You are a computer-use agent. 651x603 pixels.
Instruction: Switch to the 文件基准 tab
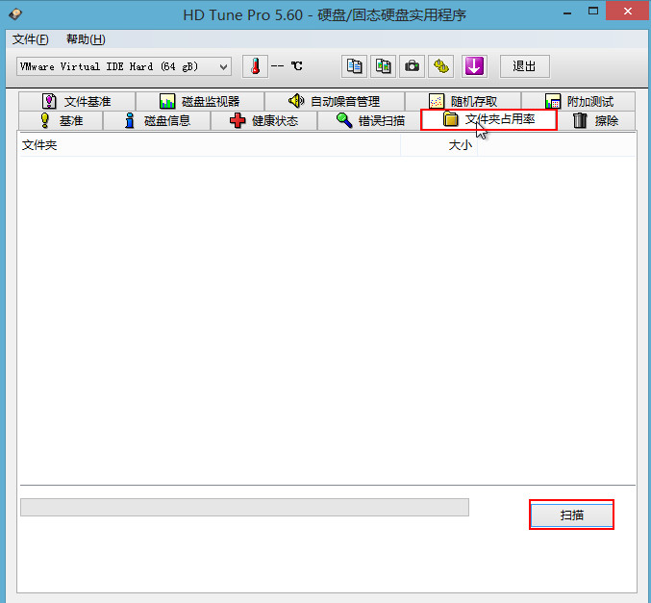[77, 101]
